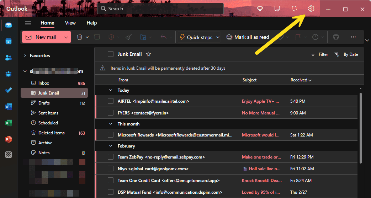Click the premium diamond icon
Image resolution: width=371 pixels, height=198 pixels.
coord(260,9)
